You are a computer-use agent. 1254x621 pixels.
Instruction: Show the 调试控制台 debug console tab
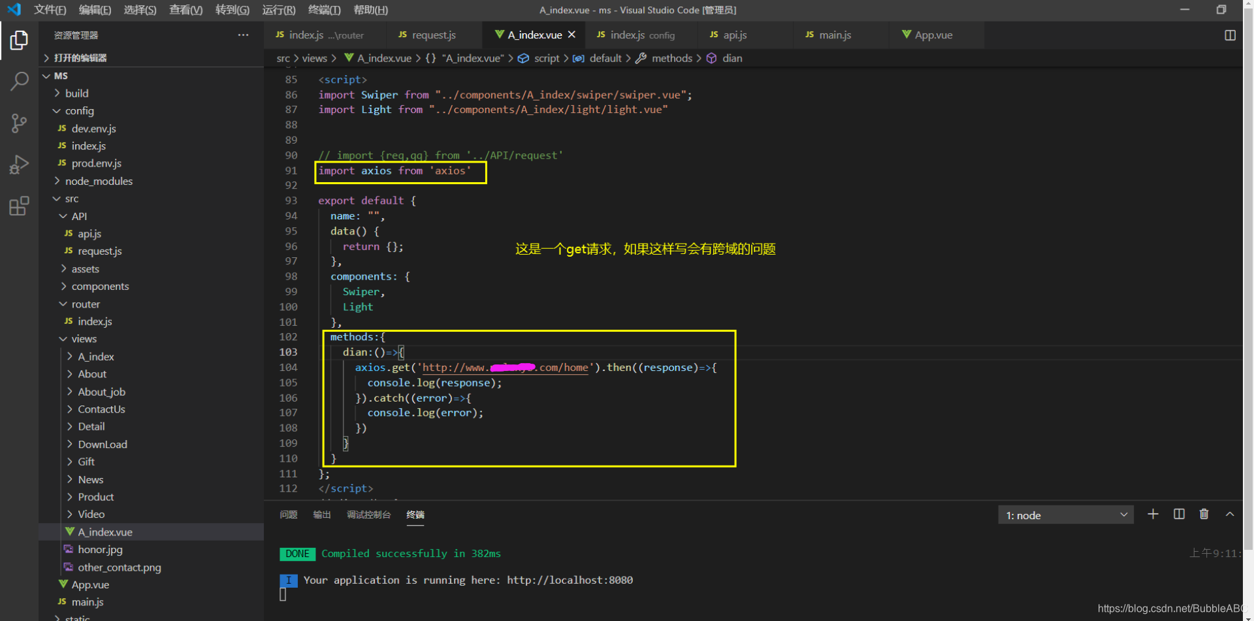pyautogui.click(x=369, y=515)
